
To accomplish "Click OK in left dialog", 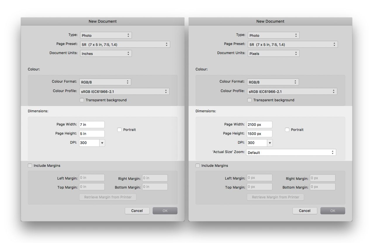I will coord(165,211).
